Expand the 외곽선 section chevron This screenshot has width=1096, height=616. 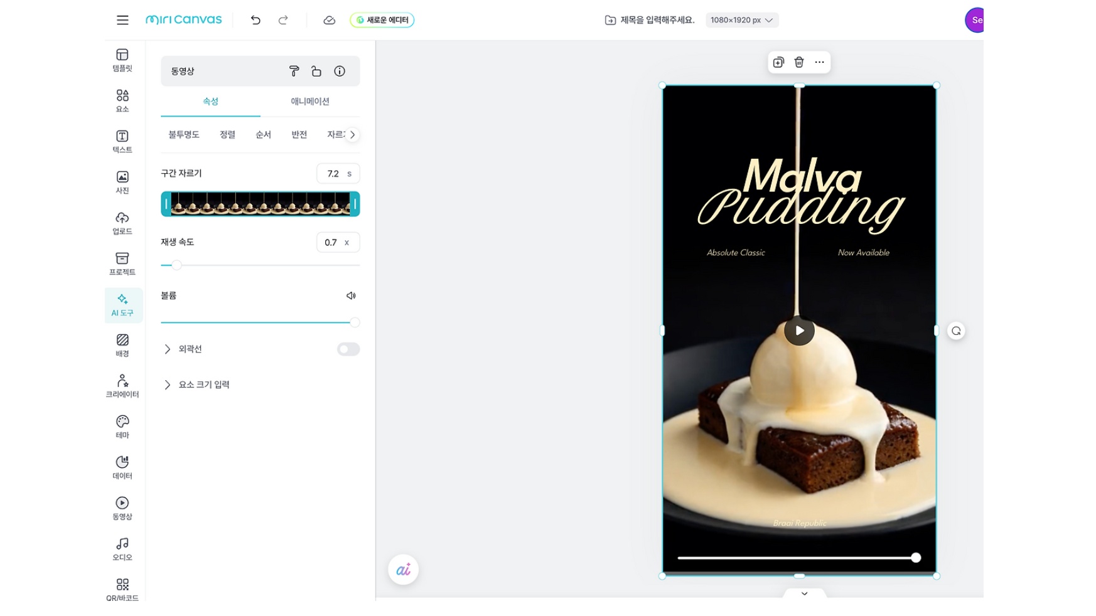pyautogui.click(x=167, y=349)
